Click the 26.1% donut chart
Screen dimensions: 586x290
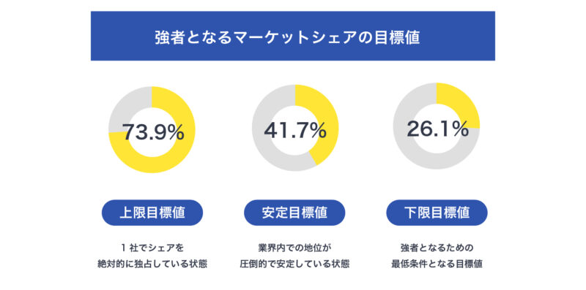(x=436, y=126)
